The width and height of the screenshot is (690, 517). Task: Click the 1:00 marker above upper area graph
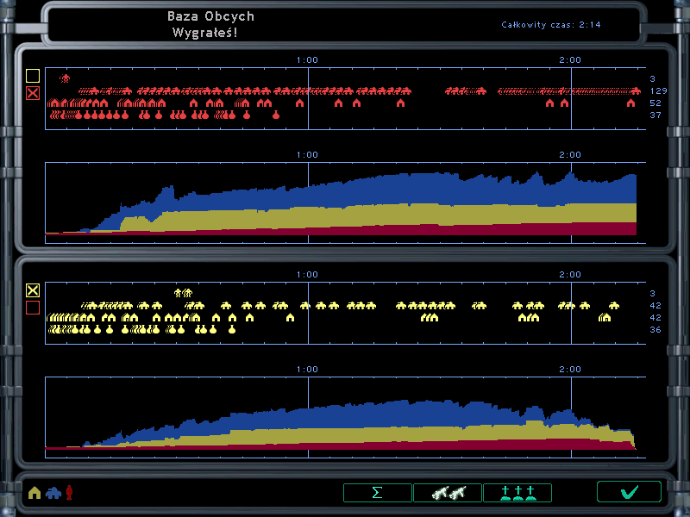[307, 155]
